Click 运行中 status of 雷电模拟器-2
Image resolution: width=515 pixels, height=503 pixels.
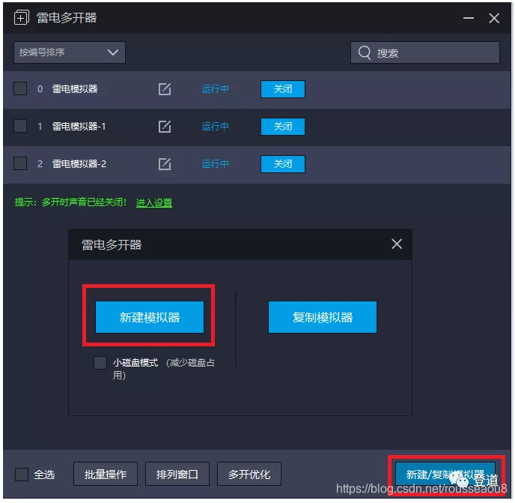[x=215, y=164]
